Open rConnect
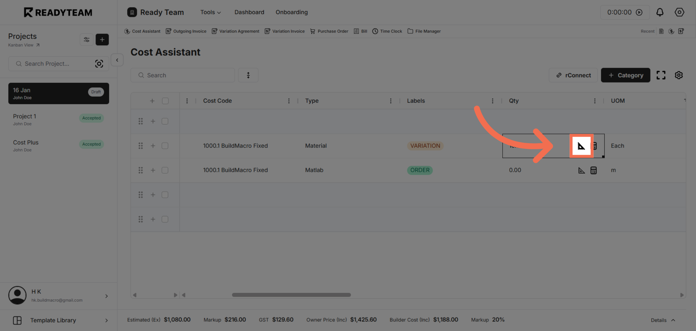Image resolution: width=696 pixels, height=331 pixels. click(573, 75)
